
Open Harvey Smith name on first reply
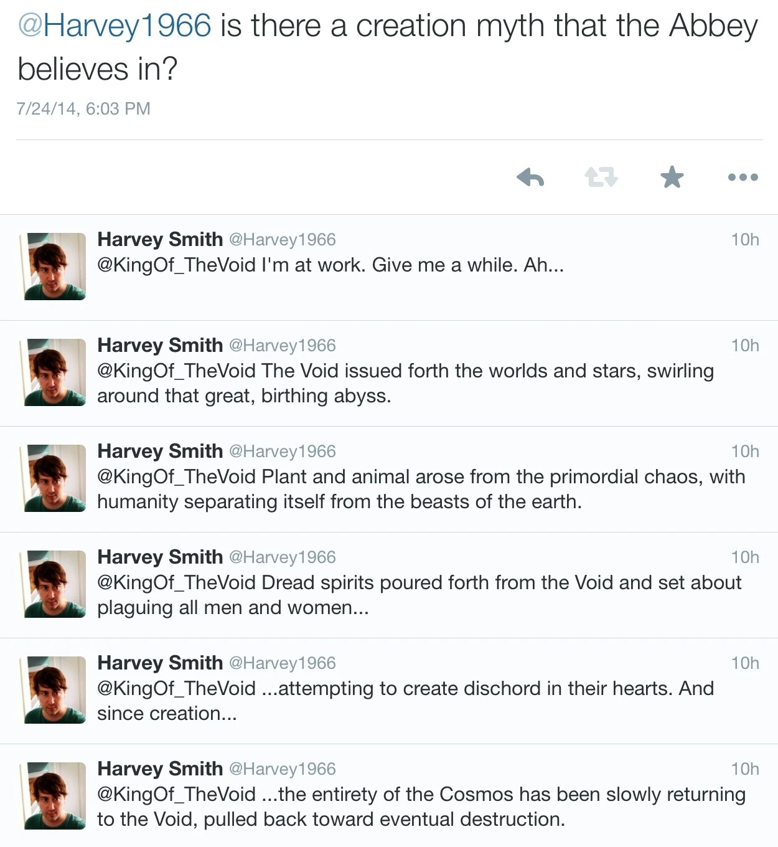point(160,240)
